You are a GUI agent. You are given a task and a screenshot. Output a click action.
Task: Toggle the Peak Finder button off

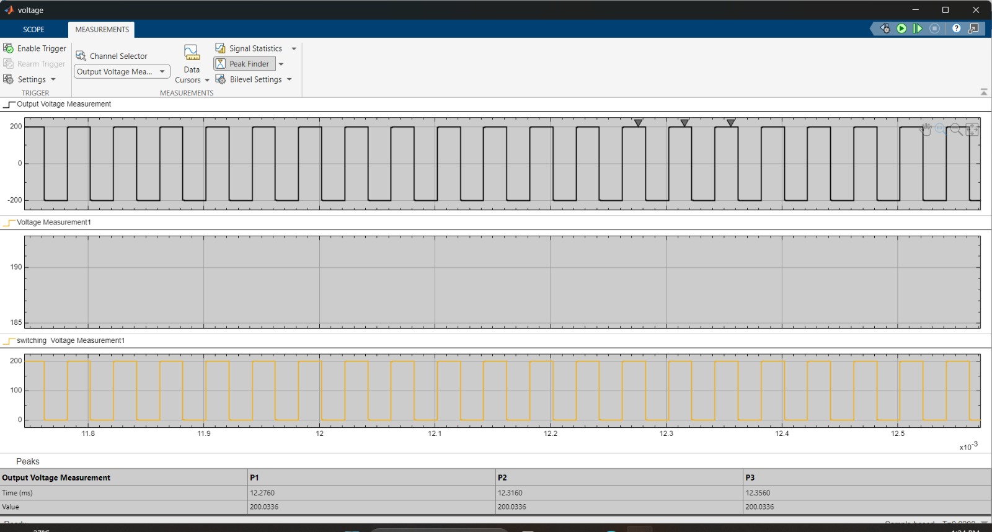coord(244,64)
